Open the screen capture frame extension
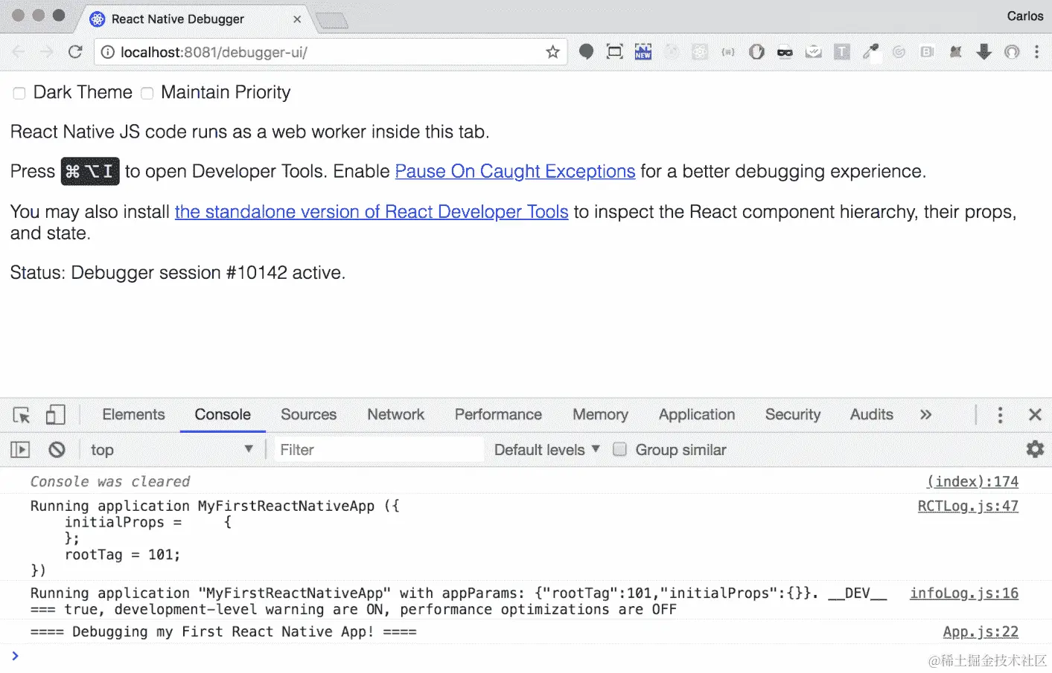The height and width of the screenshot is (673, 1052). pyautogui.click(x=614, y=51)
